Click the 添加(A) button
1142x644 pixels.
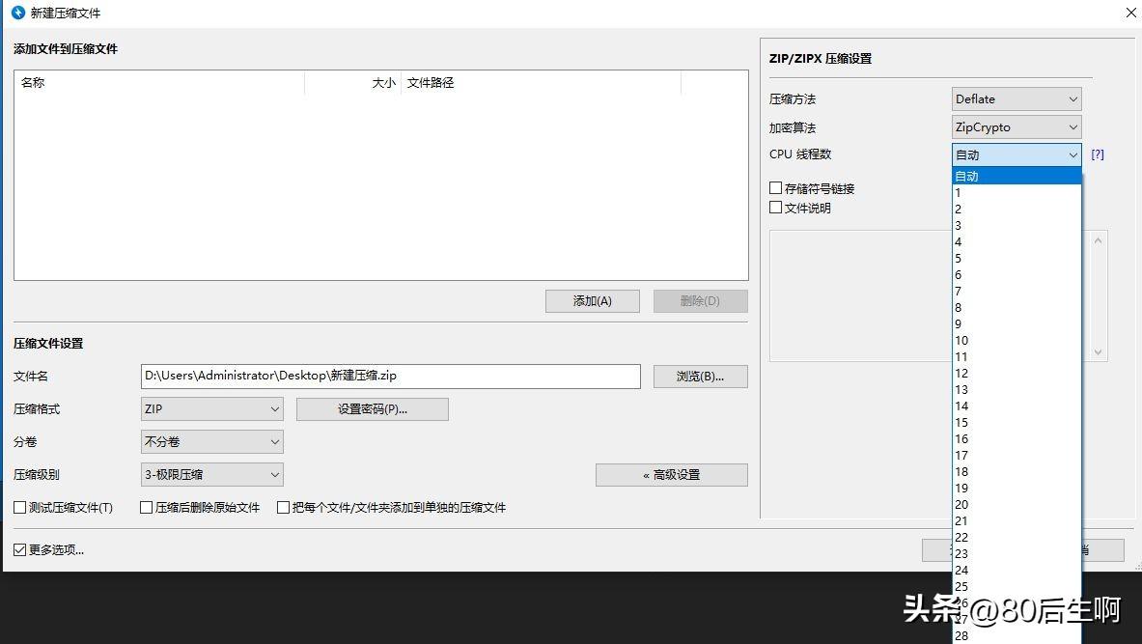point(592,301)
